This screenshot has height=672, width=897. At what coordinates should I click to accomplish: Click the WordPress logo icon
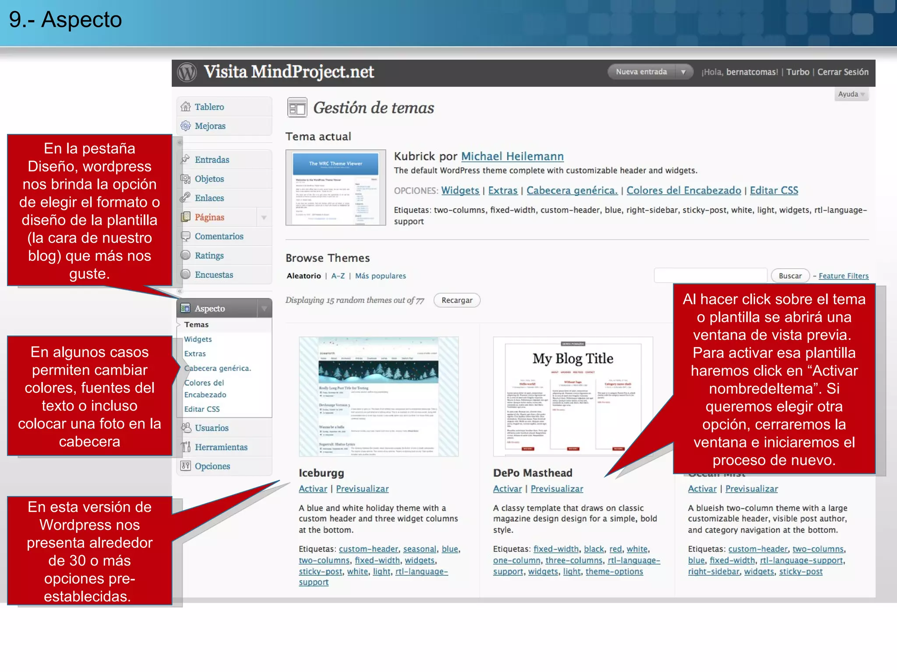187,72
